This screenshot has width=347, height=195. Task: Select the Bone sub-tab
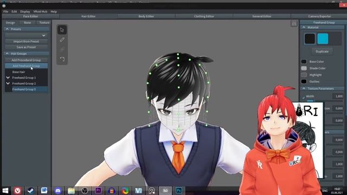pos(28,23)
